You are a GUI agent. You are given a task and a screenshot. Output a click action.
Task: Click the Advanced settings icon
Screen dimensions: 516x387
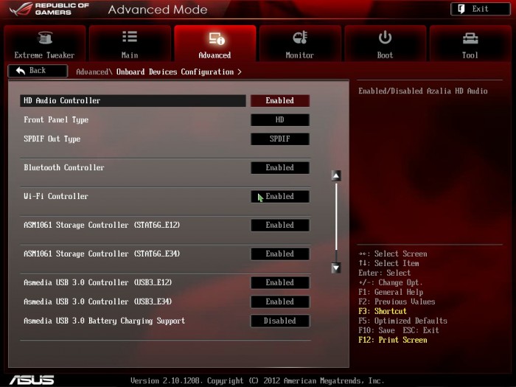[x=217, y=38]
